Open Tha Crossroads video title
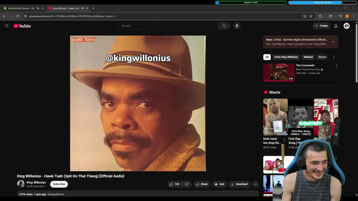Screen dimensions: 358x201 (x=305, y=65)
